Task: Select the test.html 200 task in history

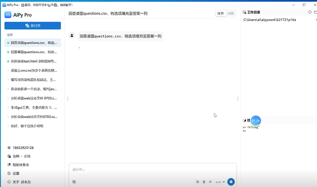Action: click(33, 61)
